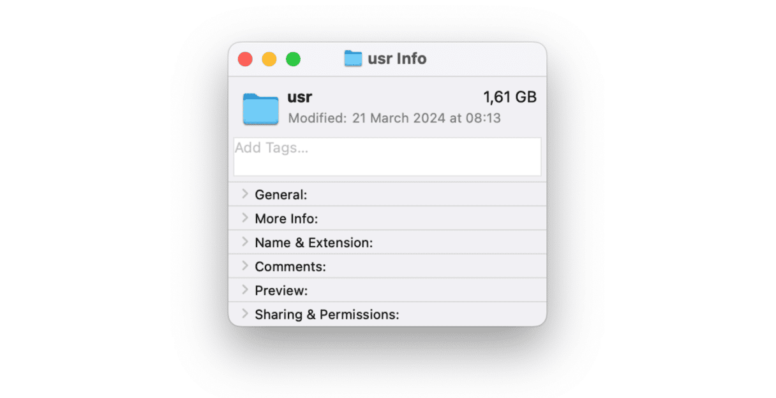This screenshot has height=398, width=776.
Task: Click the Add Tags input field
Action: tap(387, 157)
